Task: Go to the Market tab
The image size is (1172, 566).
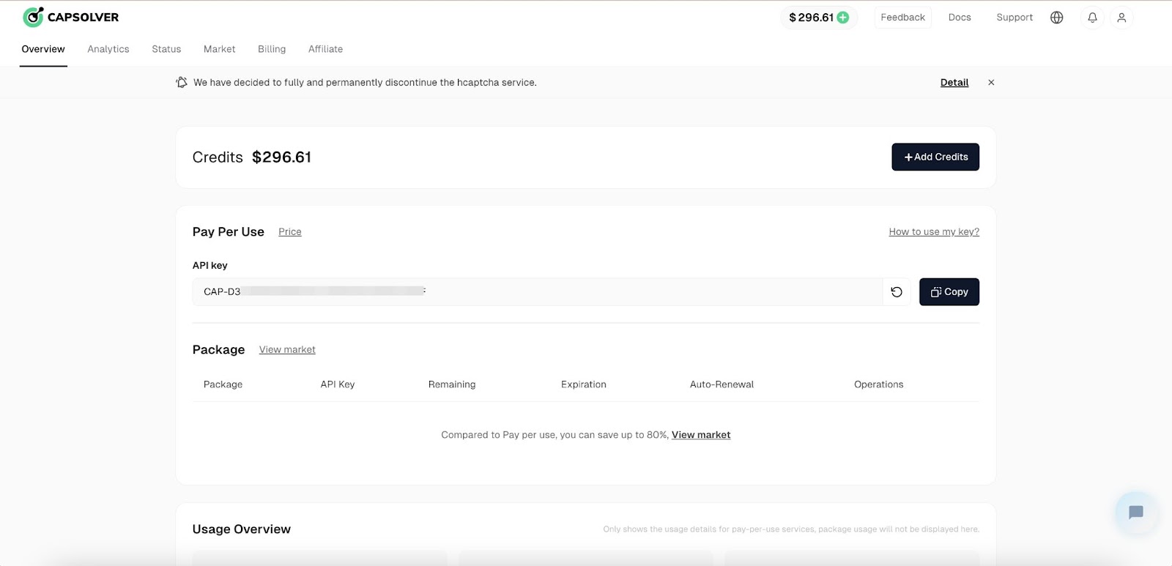Action: point(220,49)
